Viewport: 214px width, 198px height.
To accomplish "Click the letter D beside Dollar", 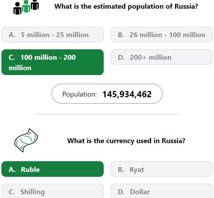I will coord(121,192).
